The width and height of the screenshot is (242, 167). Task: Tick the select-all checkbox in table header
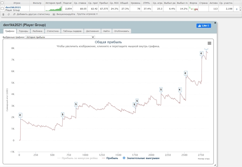point(2,3)
